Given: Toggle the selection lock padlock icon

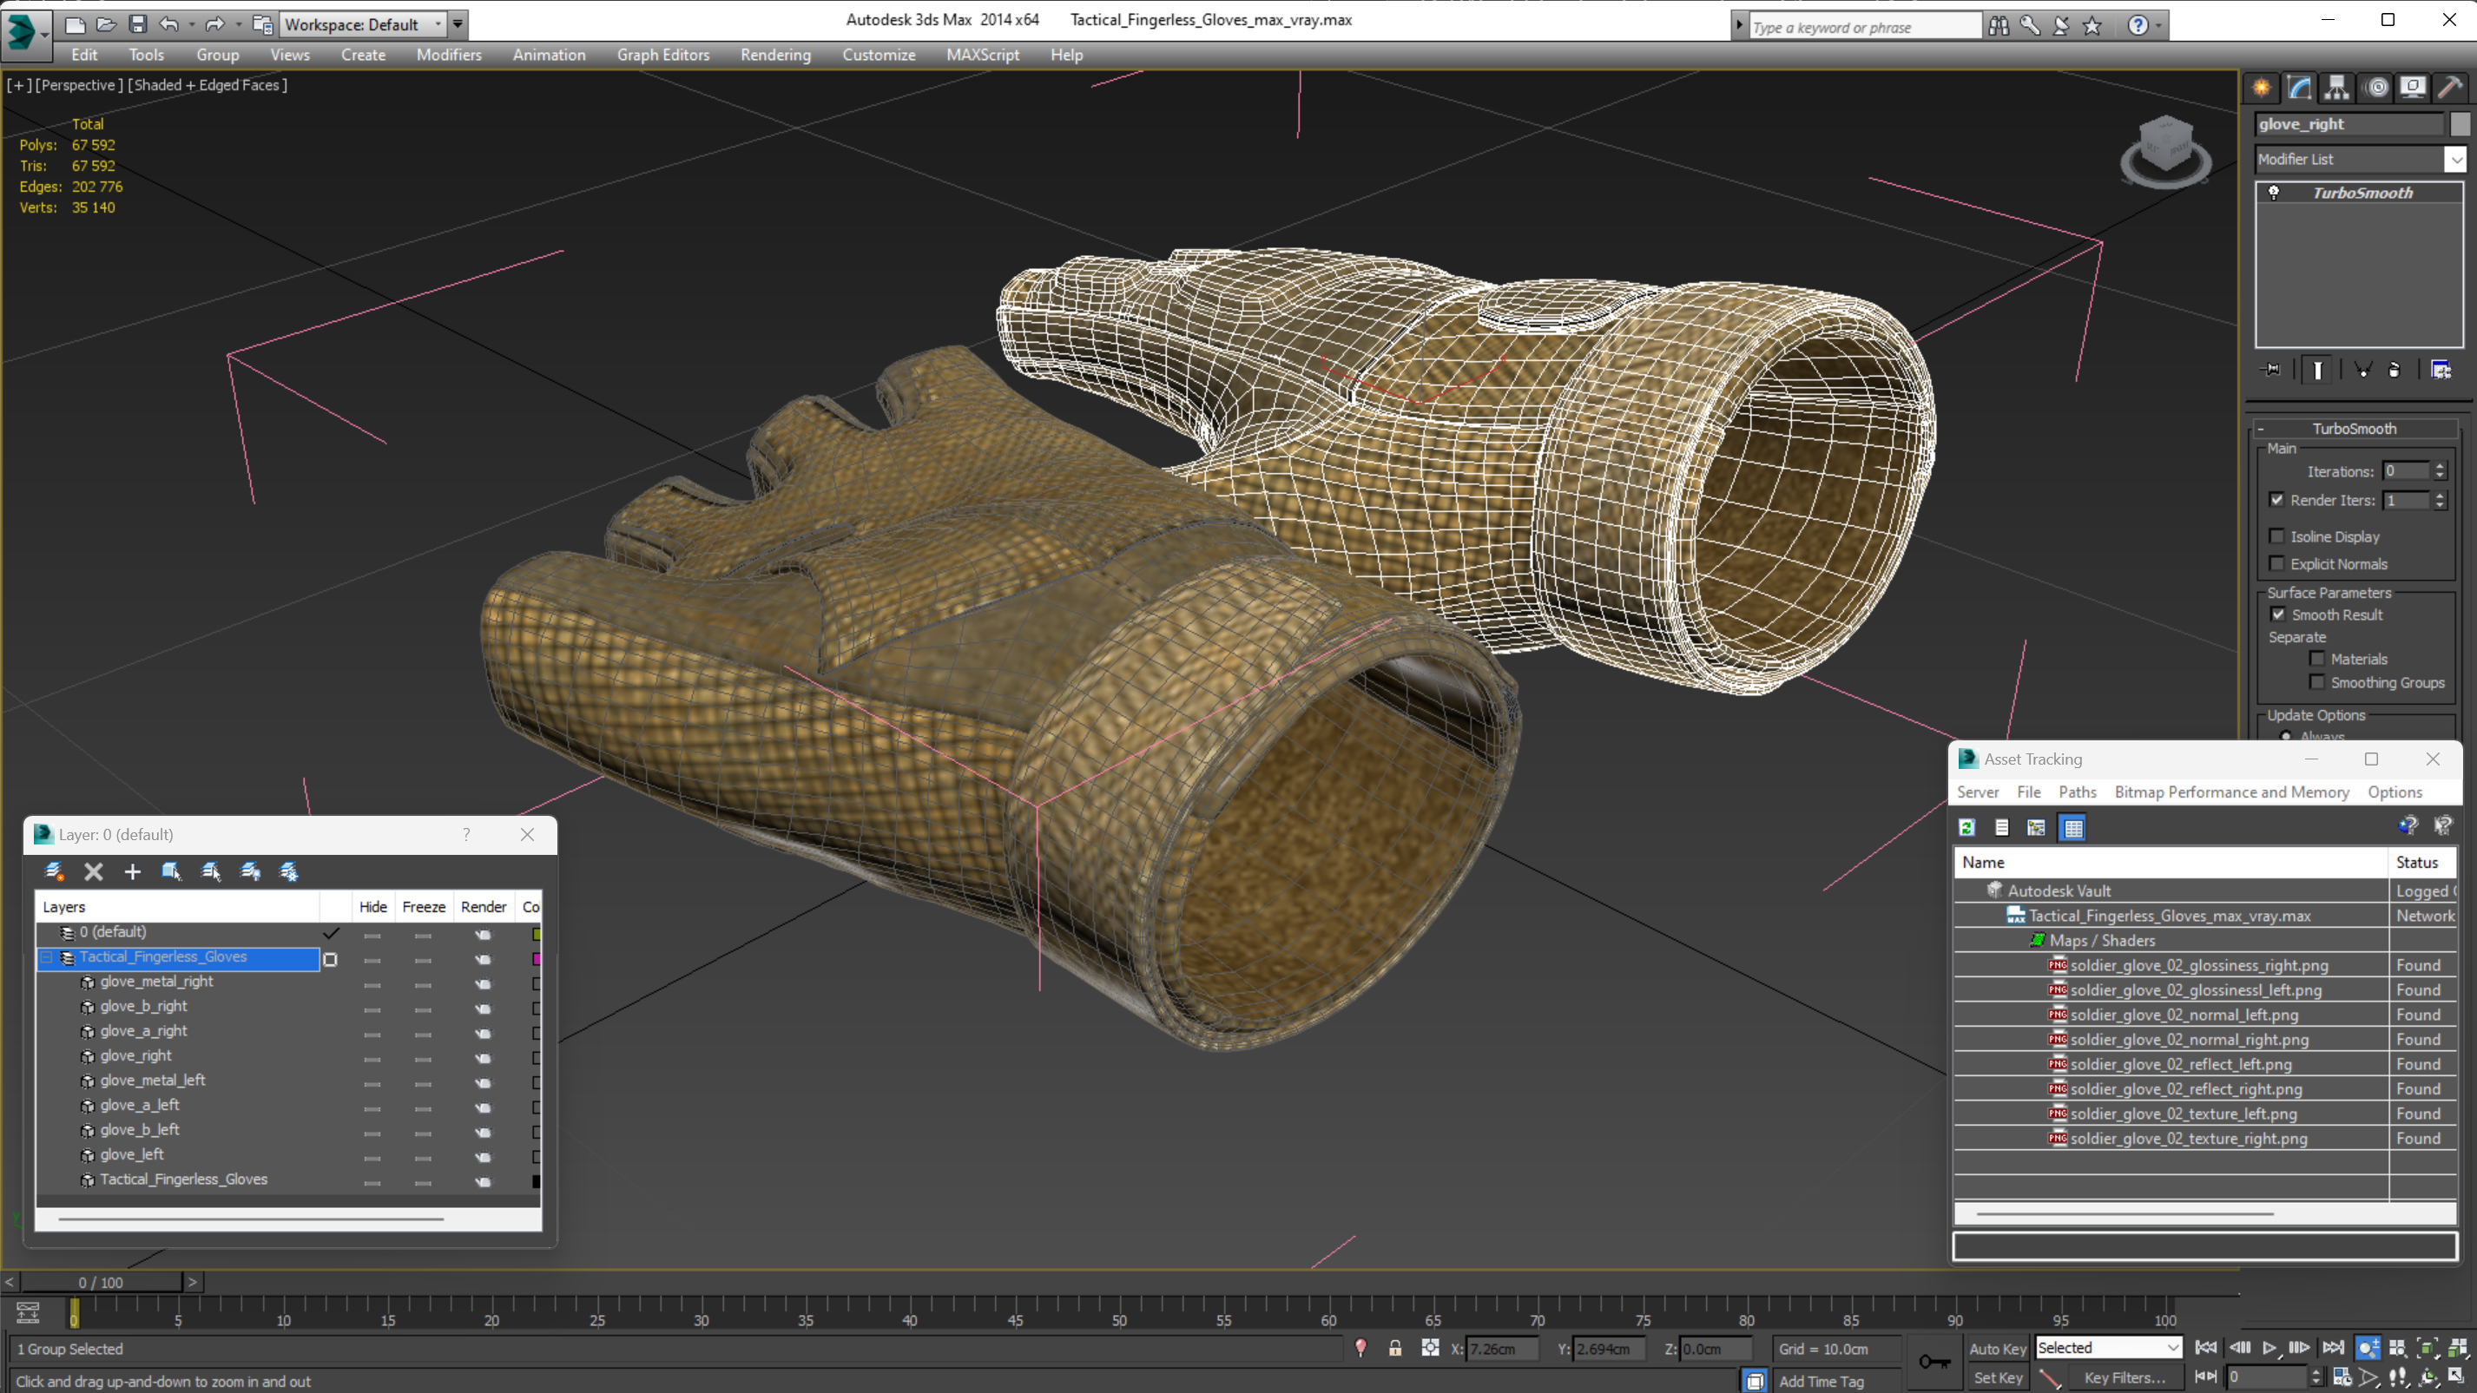Looking at the screenshot, I should coord(1394,1348).
